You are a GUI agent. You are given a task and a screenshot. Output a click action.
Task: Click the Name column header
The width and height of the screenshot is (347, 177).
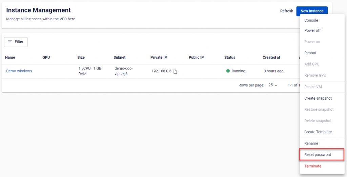tap(10, 57)
